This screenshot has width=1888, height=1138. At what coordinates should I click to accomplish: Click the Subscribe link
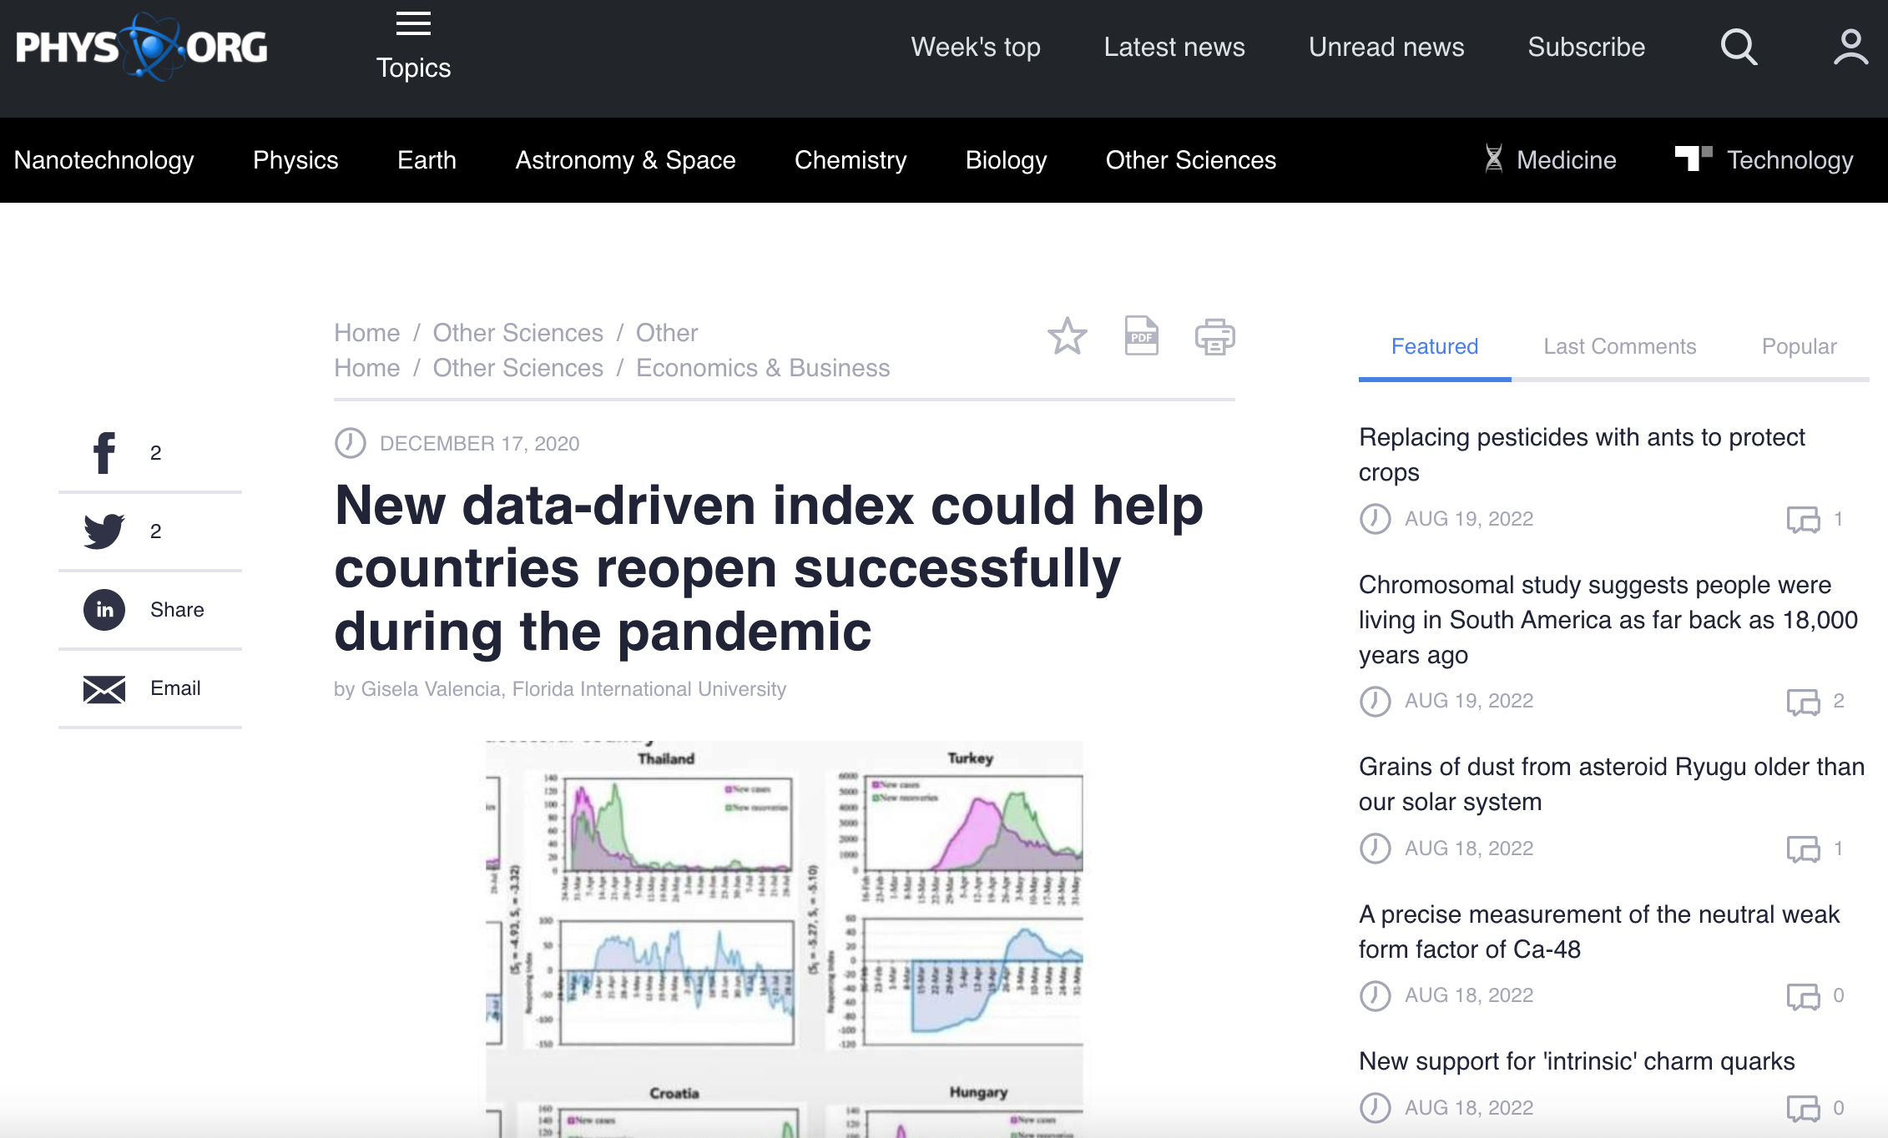pyautogui.click(x=1586, y=48)
